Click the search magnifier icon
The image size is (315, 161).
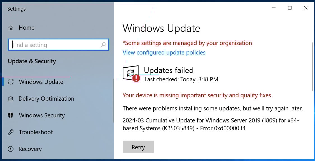[x=103, y=45]
